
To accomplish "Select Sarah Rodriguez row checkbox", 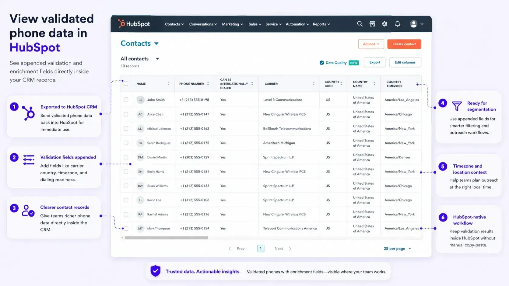I will tap(126, 143).
